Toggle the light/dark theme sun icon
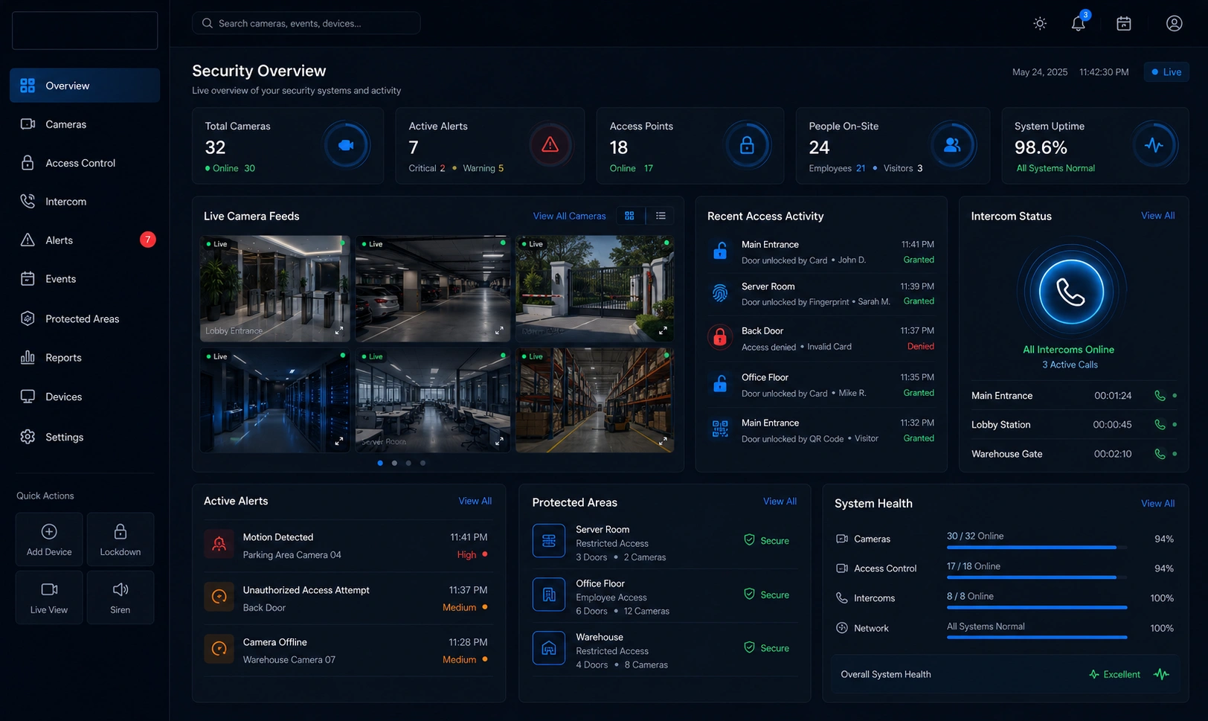The height and width of the screenshot is (721, 1208). pos(1040,24)
